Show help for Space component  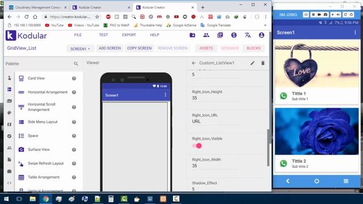click(x=74, y=136)
